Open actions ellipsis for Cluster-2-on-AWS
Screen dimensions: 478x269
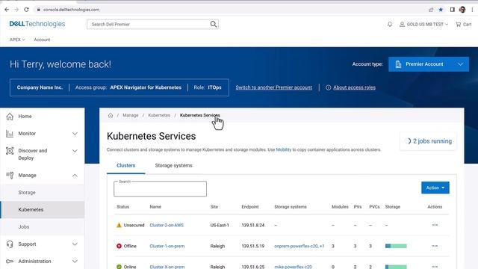point(435,225)
